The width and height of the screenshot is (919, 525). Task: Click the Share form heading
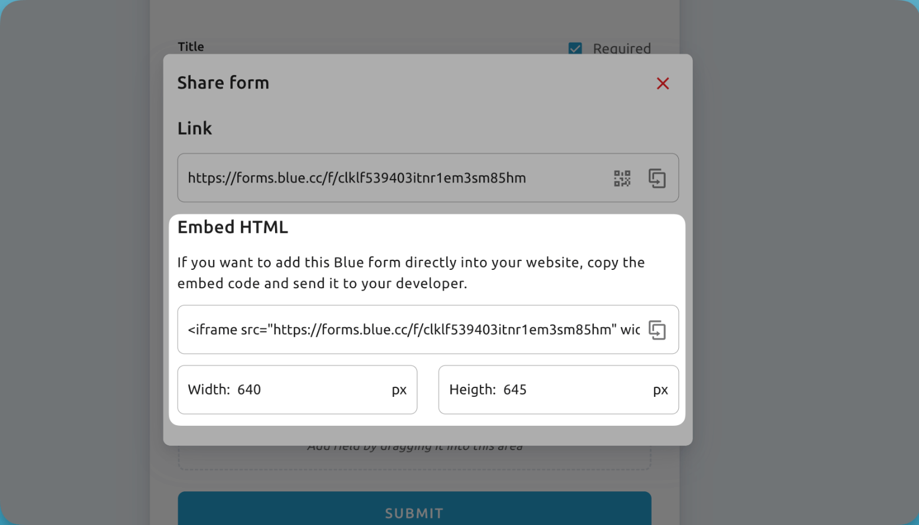[223, 83]
